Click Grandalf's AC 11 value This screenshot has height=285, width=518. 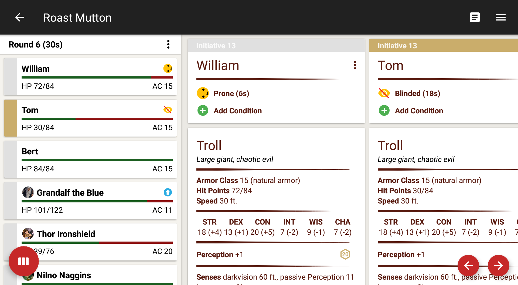tap(162, 210)
